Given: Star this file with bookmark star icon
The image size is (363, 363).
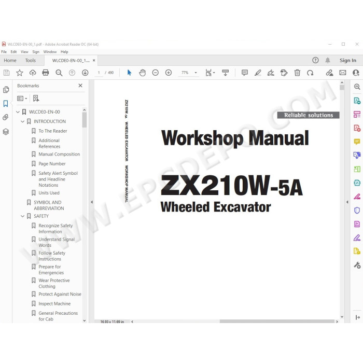Looking at the screenshot, I should (x=20, y=73).
